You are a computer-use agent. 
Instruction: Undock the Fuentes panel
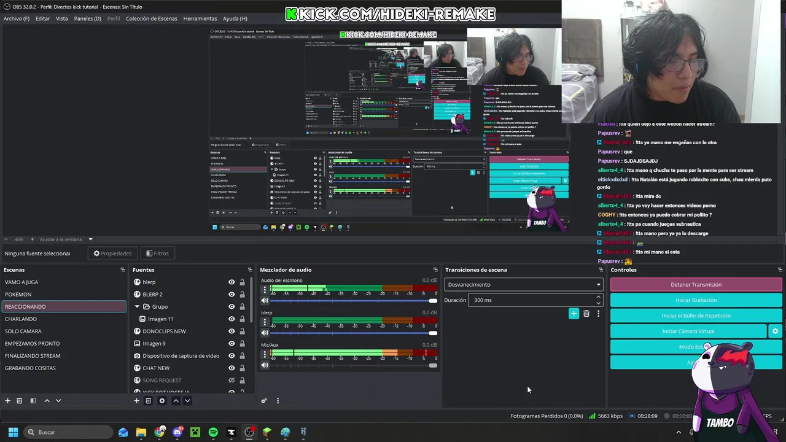point(250,269)
